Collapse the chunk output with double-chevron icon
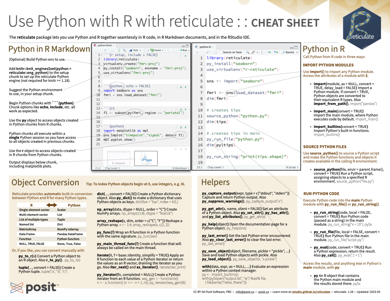 pos(181,149)
